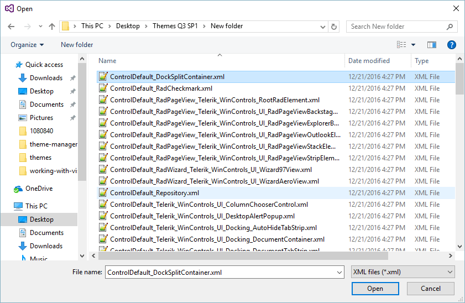Open the XML files (*.xml) filter dropdown
This screenshot has height=303, width=465.
pyautogui.click(x=403, y=272)
